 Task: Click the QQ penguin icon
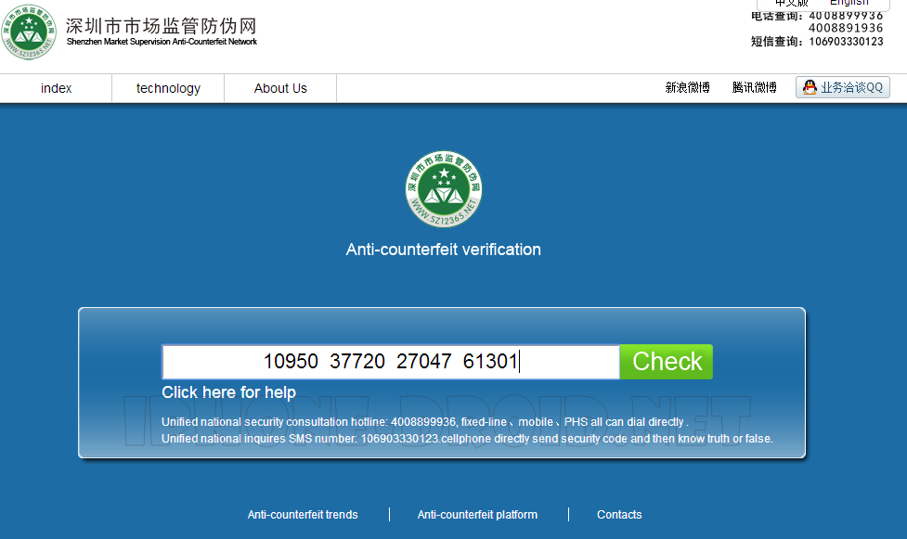[x=810, y=87]
